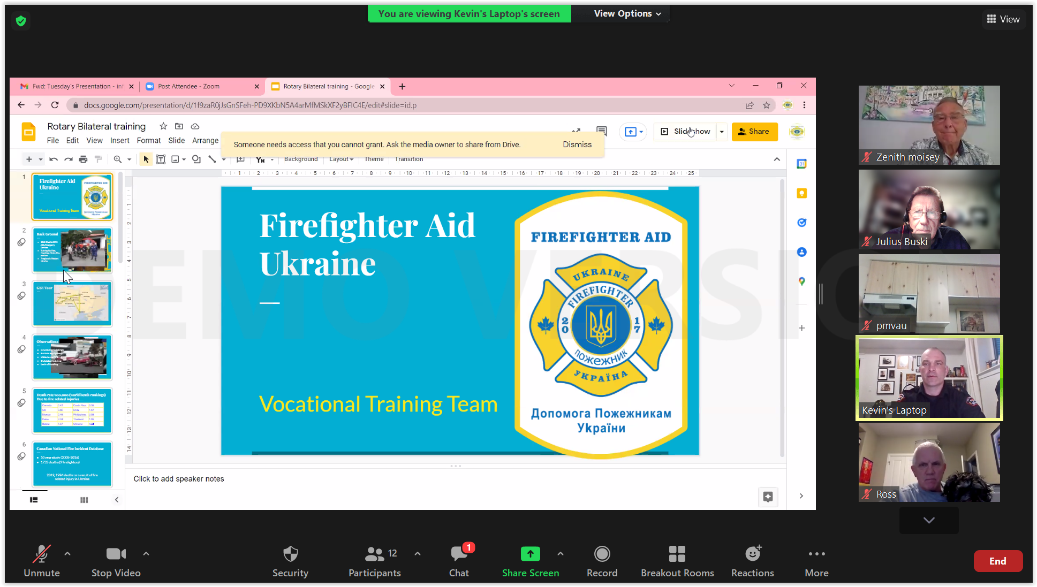Click the Participants icon
The width and height of the screenshot is (1037, 587).
(x=375, y=554)
